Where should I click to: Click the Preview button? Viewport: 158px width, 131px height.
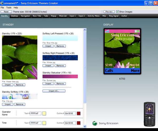tap(109, 12)
